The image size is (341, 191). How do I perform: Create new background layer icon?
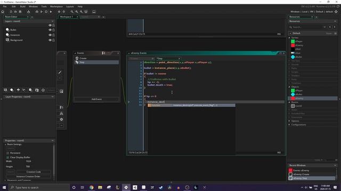click(5, 90)
